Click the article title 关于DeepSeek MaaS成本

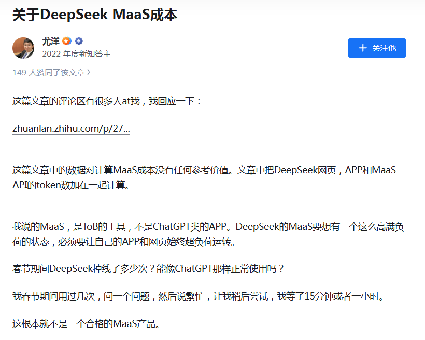(x=95, y=15)
